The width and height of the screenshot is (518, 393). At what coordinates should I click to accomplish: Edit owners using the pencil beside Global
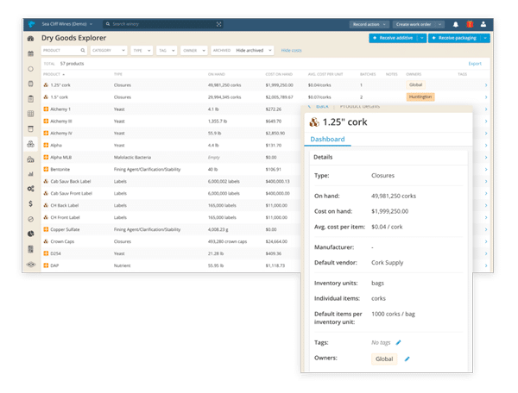(407, 358)
